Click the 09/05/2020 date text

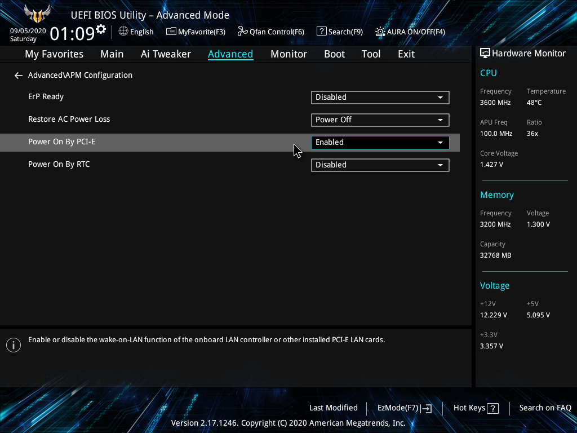[x=28, y=31]
